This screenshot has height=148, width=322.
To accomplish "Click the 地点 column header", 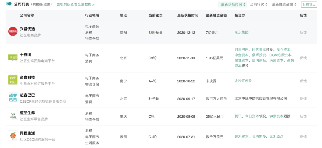I will 123,16.
